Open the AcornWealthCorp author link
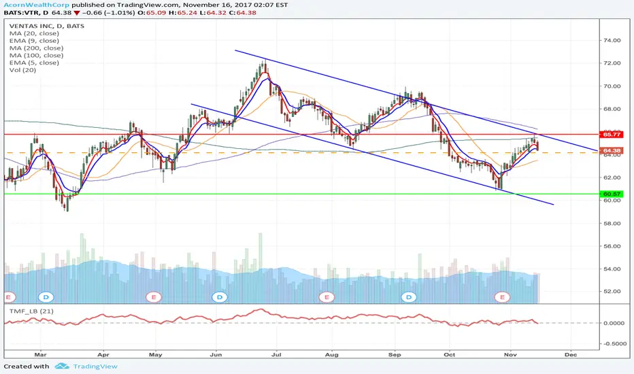The image size is (634, 374). pos(36,5)
